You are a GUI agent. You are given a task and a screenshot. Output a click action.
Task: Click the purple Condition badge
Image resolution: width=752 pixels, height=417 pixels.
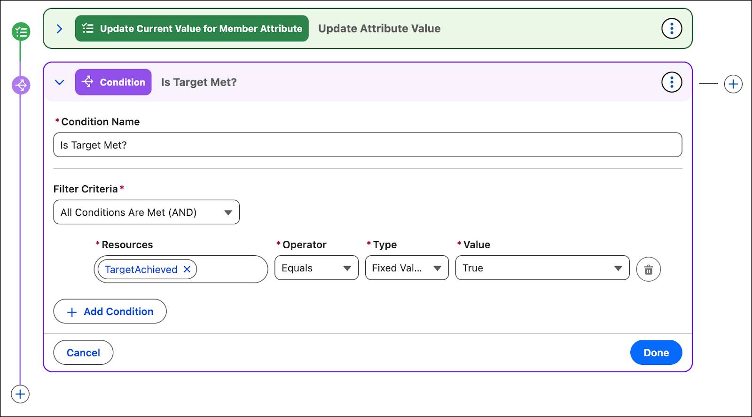[x=113, y=82]
